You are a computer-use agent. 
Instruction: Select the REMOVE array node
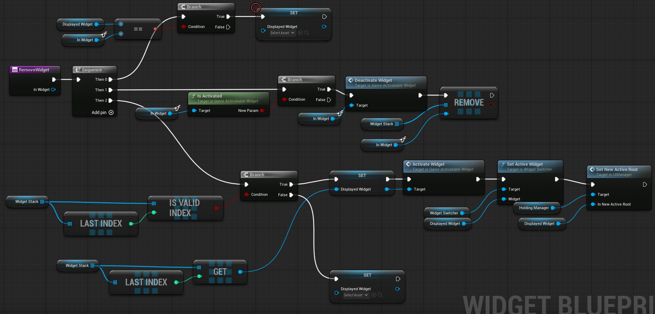(x=469, y=103)
